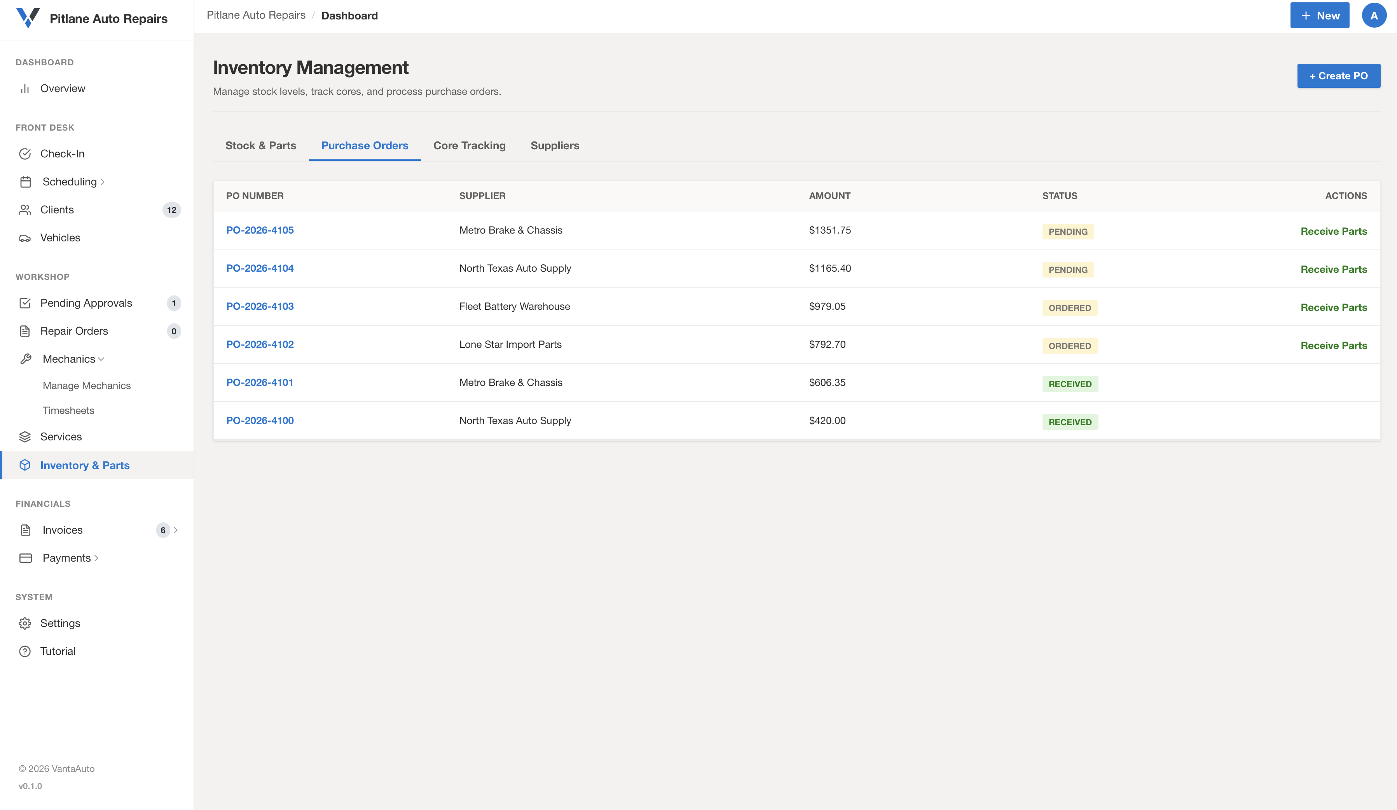
Task: Click the SUPPLIER column header
Action: click(x=482, y=196)
